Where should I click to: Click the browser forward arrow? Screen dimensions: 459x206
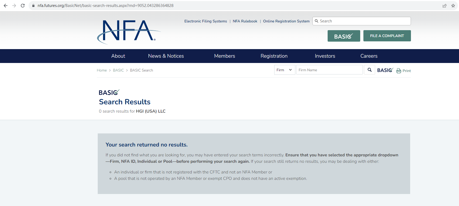(14, 6)
